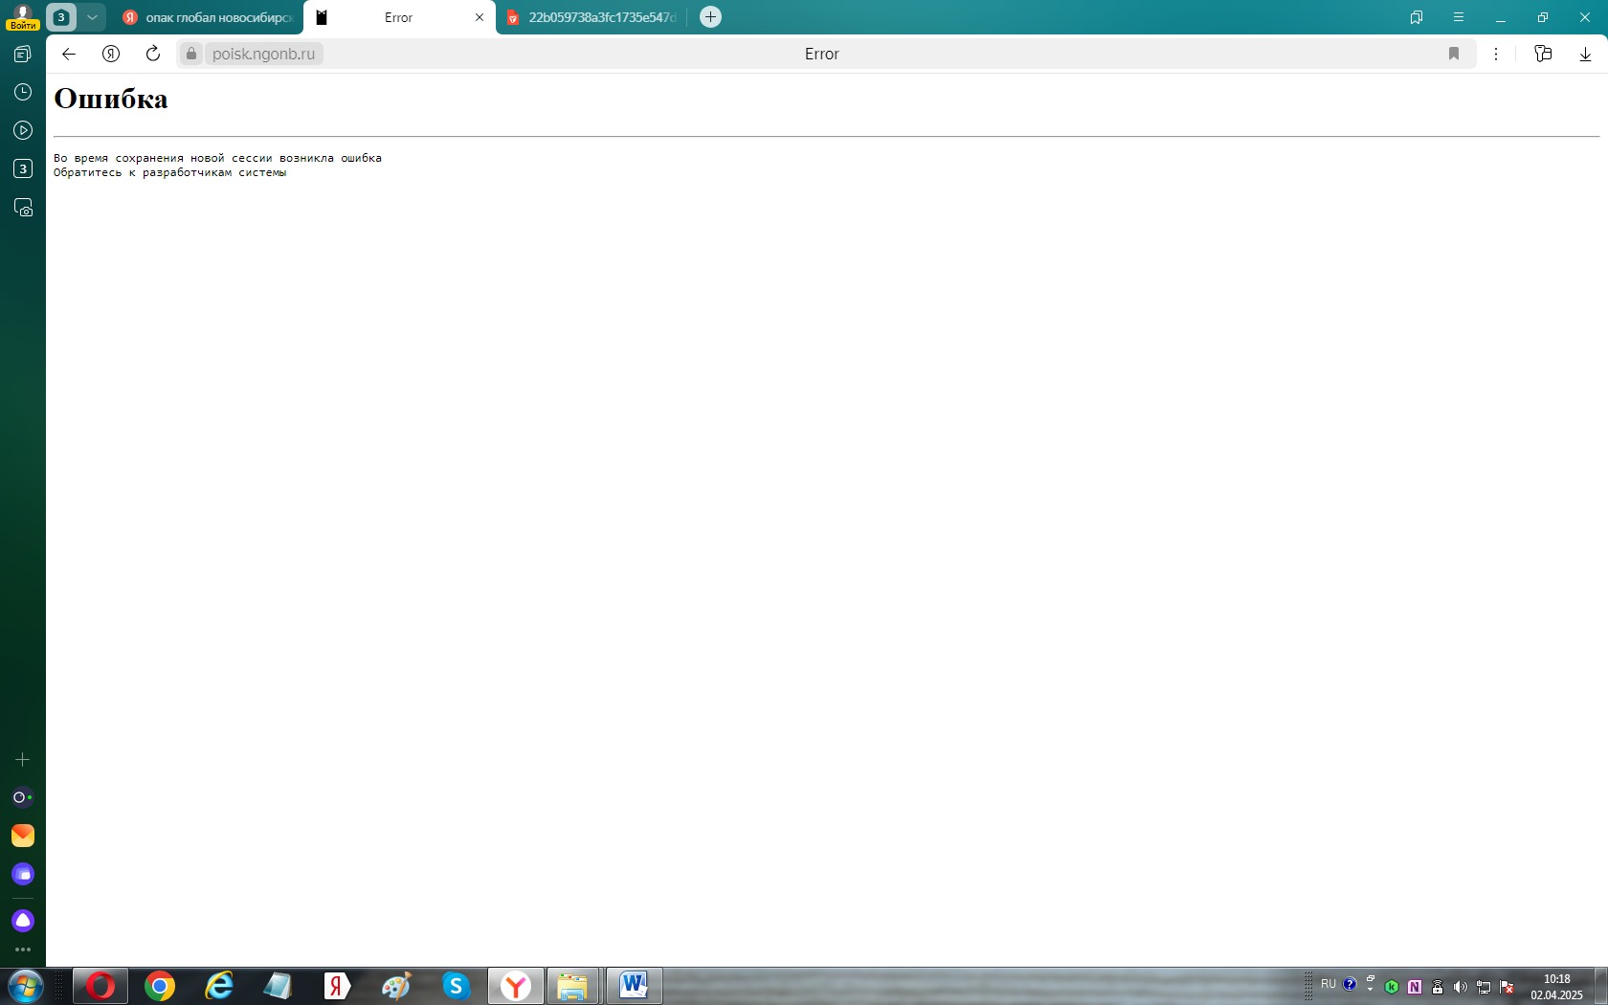The width and height of the screenshot is (1608, 1005).
Task: Launch Alice assistant in sidebar
Action: pyautogui.click(x=23, y=921)
